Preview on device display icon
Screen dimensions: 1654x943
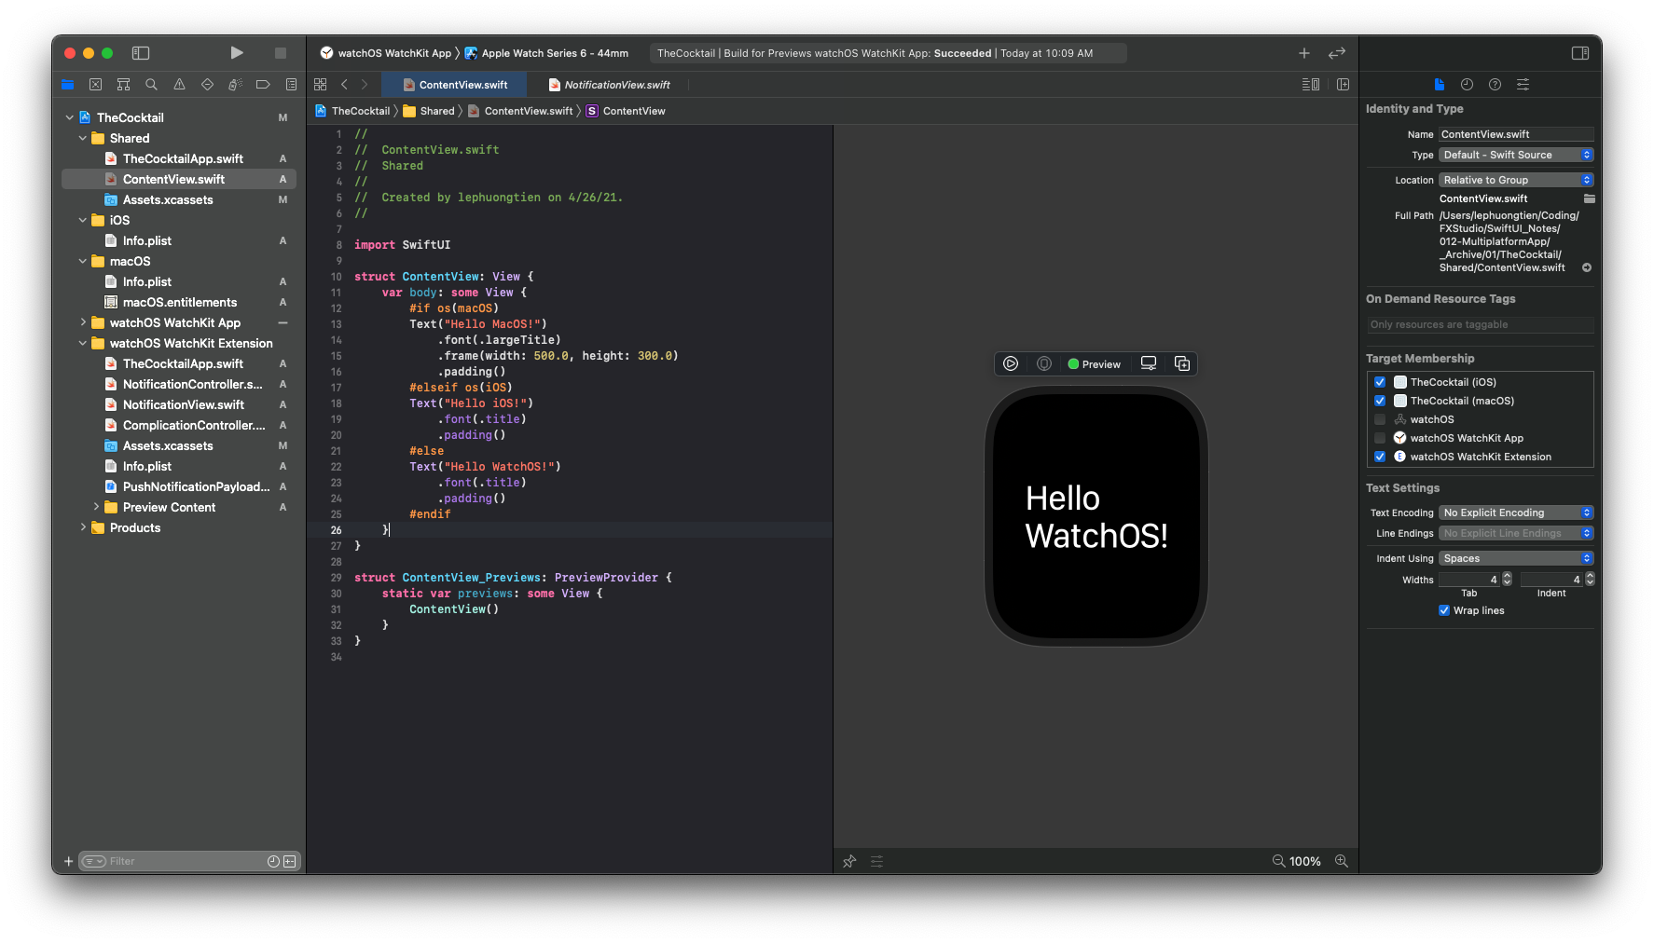pos(1149,364)
